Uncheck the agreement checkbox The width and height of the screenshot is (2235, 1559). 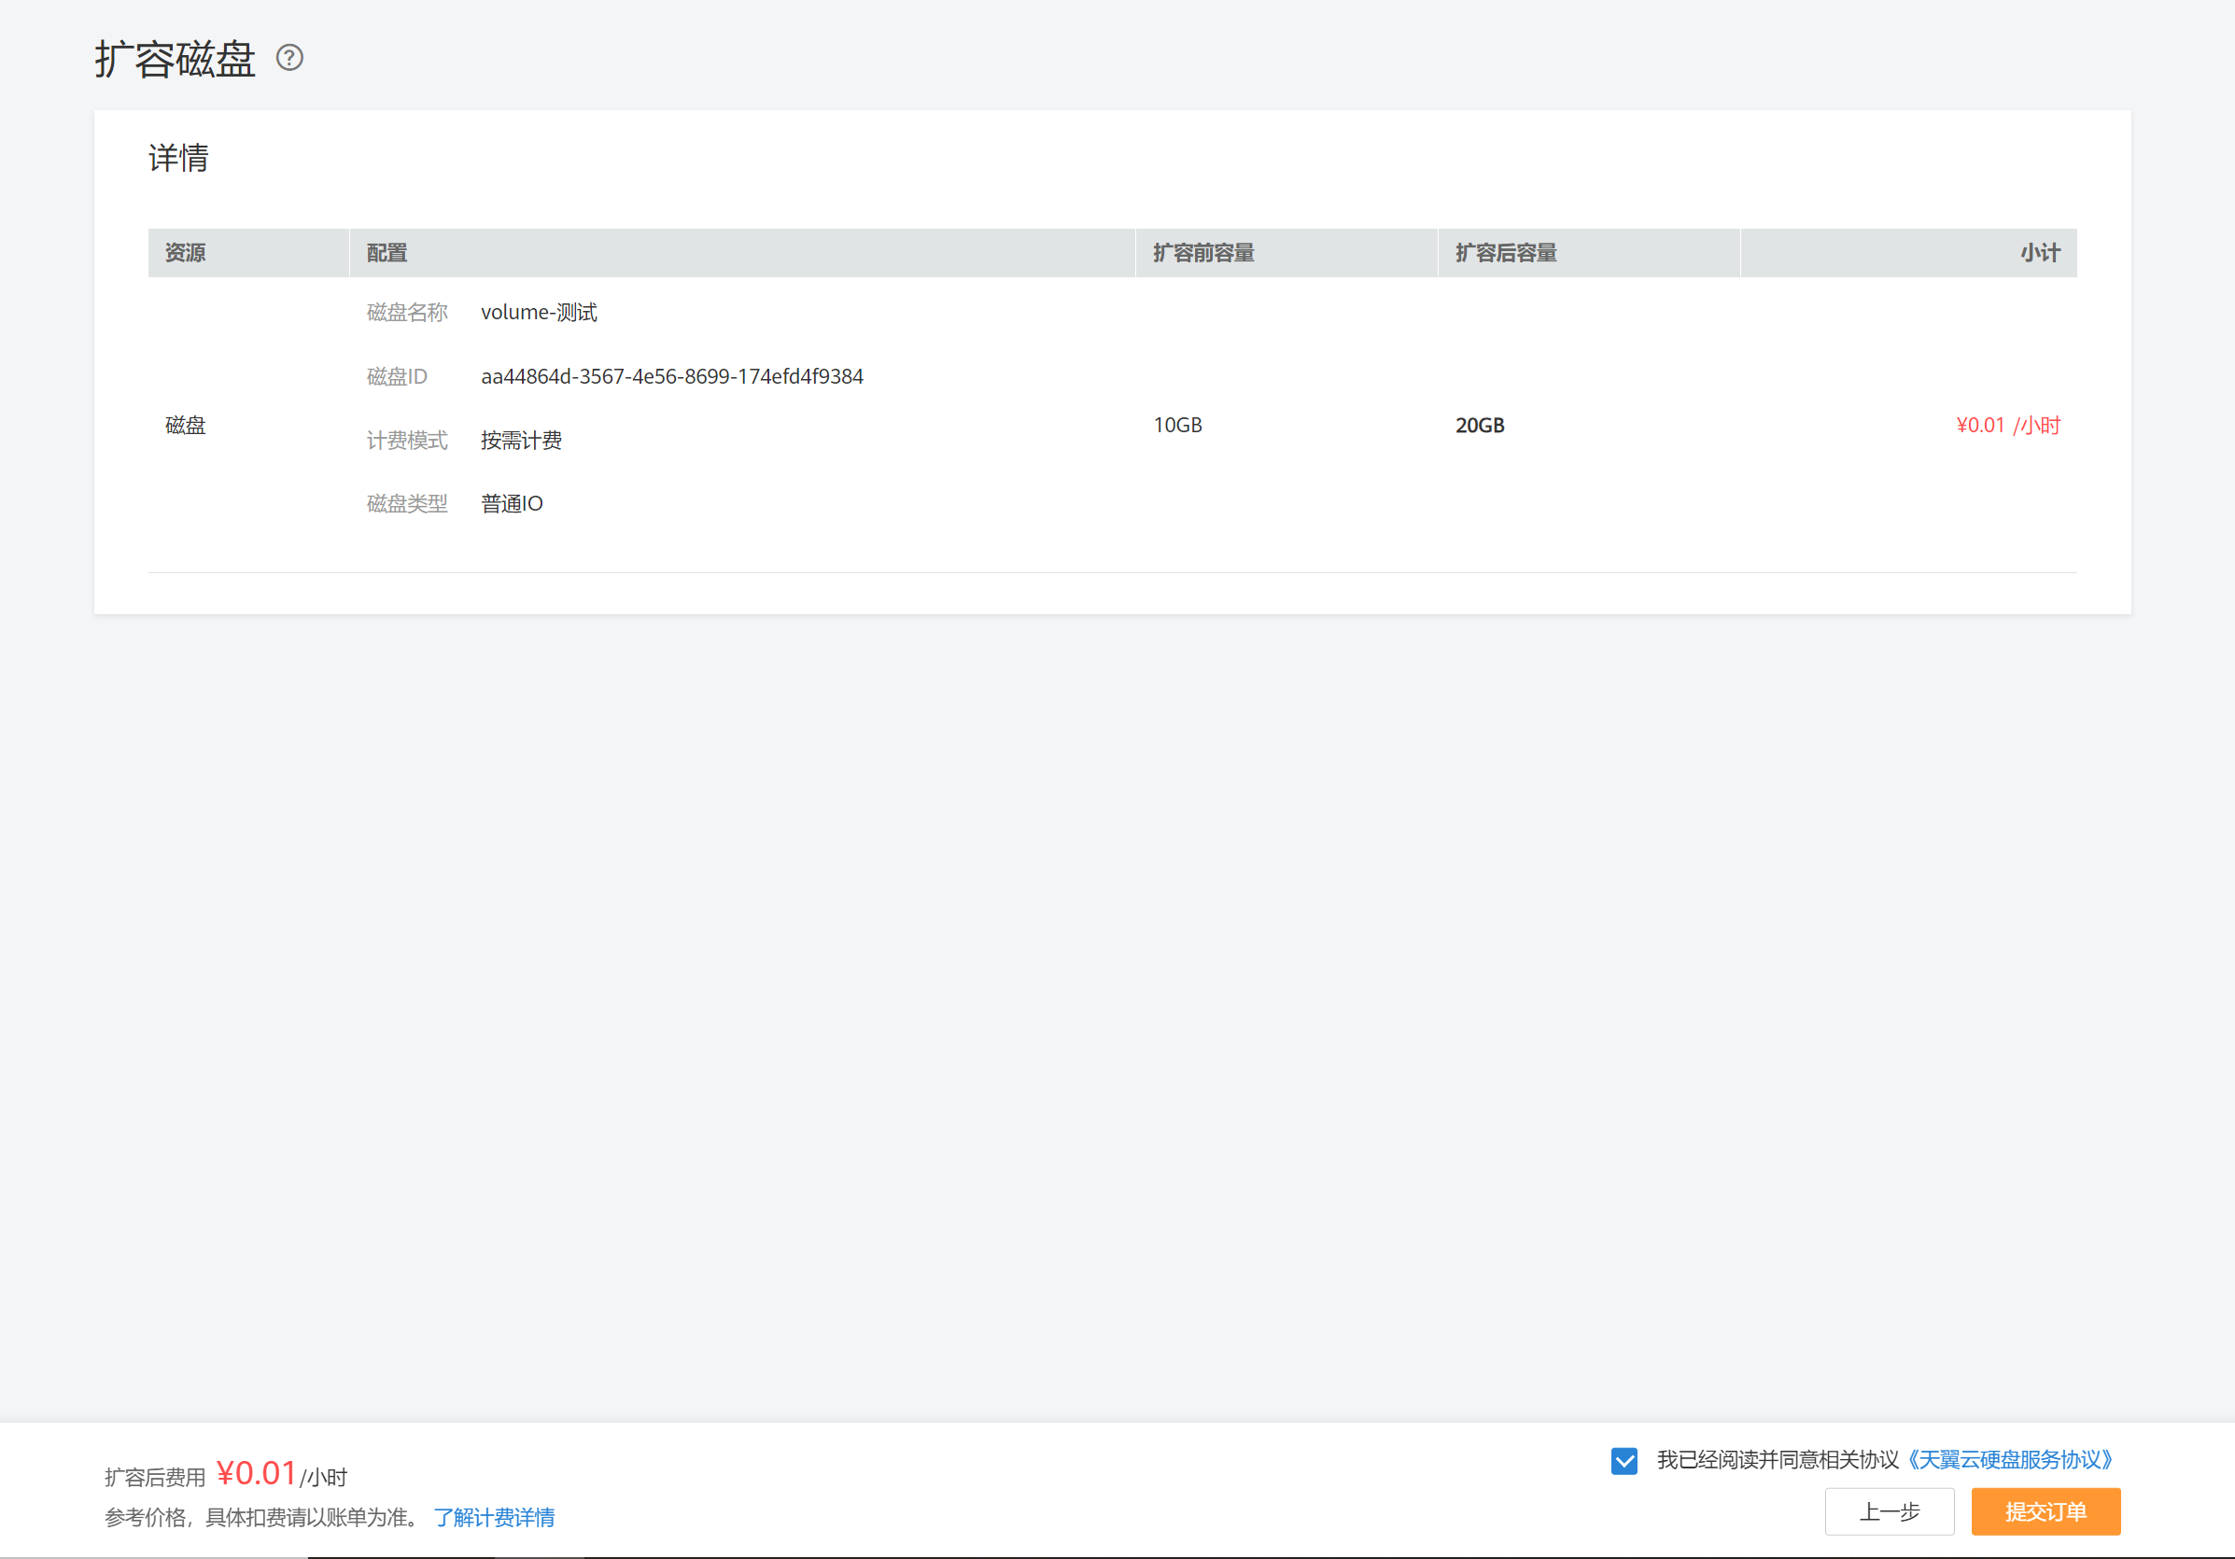coord(1624,1460)
